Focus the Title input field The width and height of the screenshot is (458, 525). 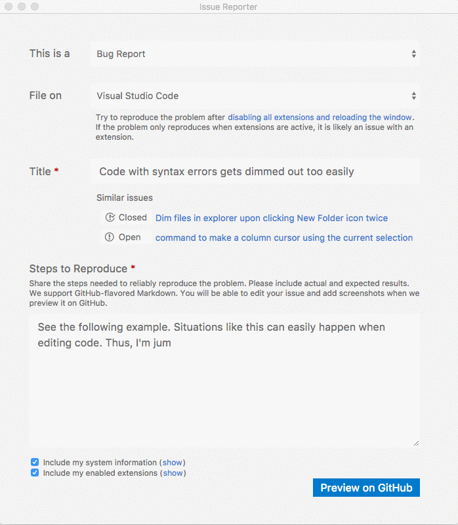tap(255, 171)
